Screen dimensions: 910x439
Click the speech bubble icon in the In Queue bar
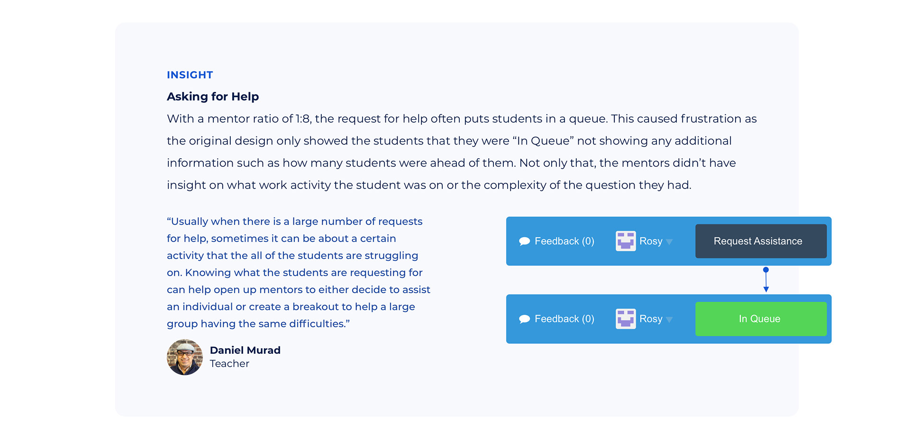pyautogui.click(x=524, y=319)
